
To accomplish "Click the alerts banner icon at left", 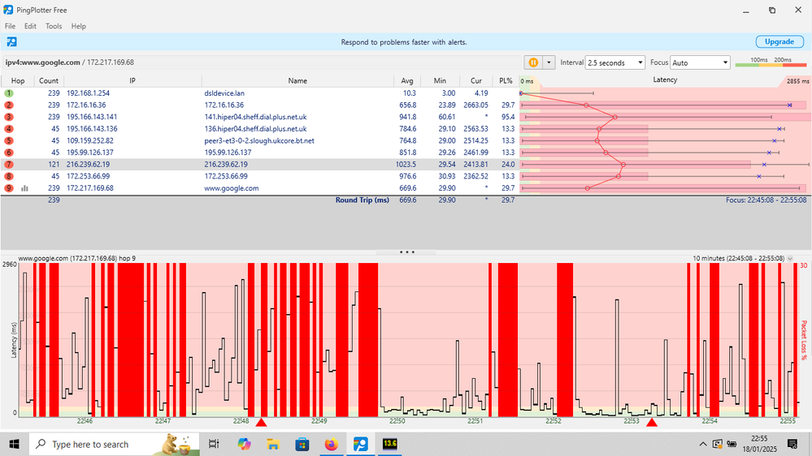I will [x=11, y=42].
